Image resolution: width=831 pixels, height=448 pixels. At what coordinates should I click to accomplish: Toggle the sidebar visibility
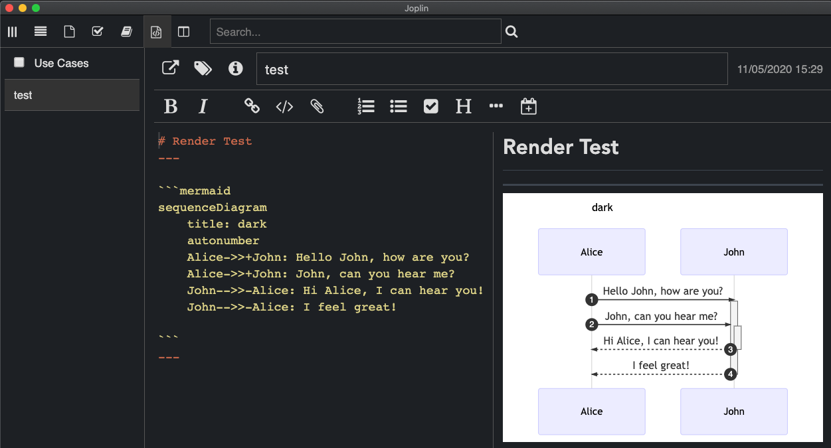point(12,31)
